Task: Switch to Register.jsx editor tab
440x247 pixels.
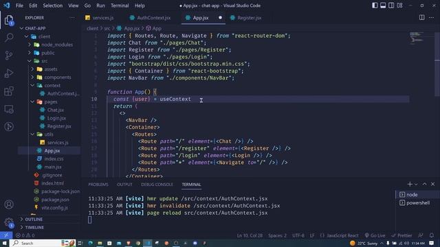Action: click(x=246, y=18)
